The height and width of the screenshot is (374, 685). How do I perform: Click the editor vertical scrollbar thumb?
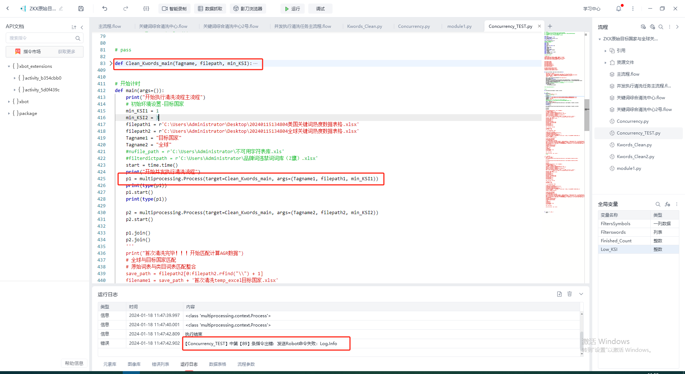[587, 115]
